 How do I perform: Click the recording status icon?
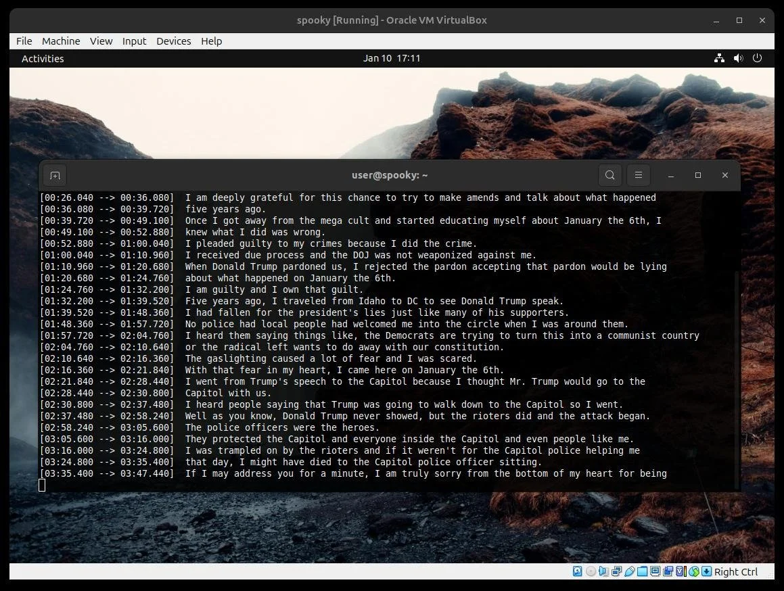pyautogui.click(x=668, y=571)
